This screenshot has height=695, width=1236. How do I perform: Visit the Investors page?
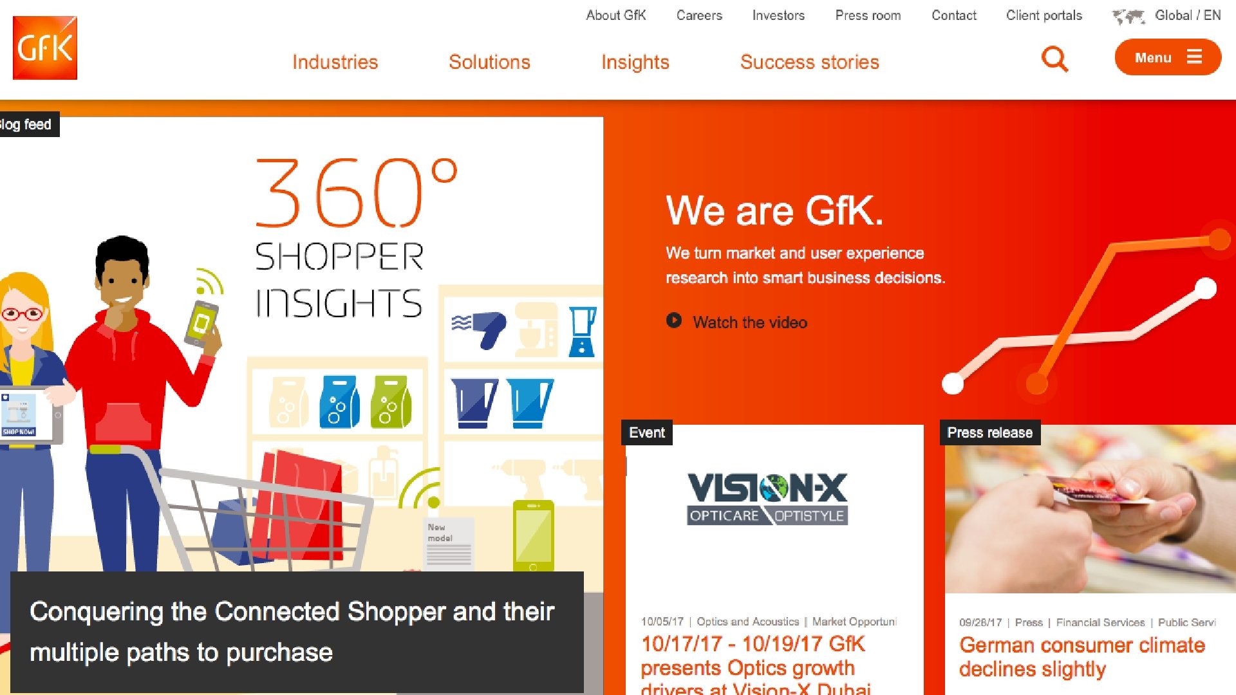coord(778,15)
